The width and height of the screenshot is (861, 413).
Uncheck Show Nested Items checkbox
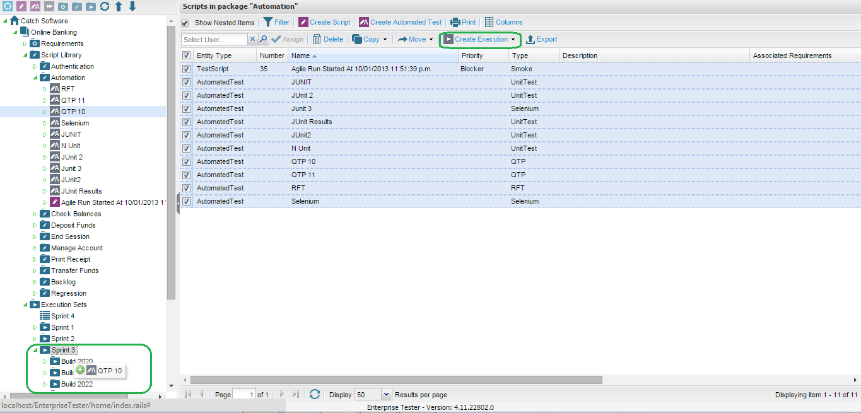click(x=185, y=23)
